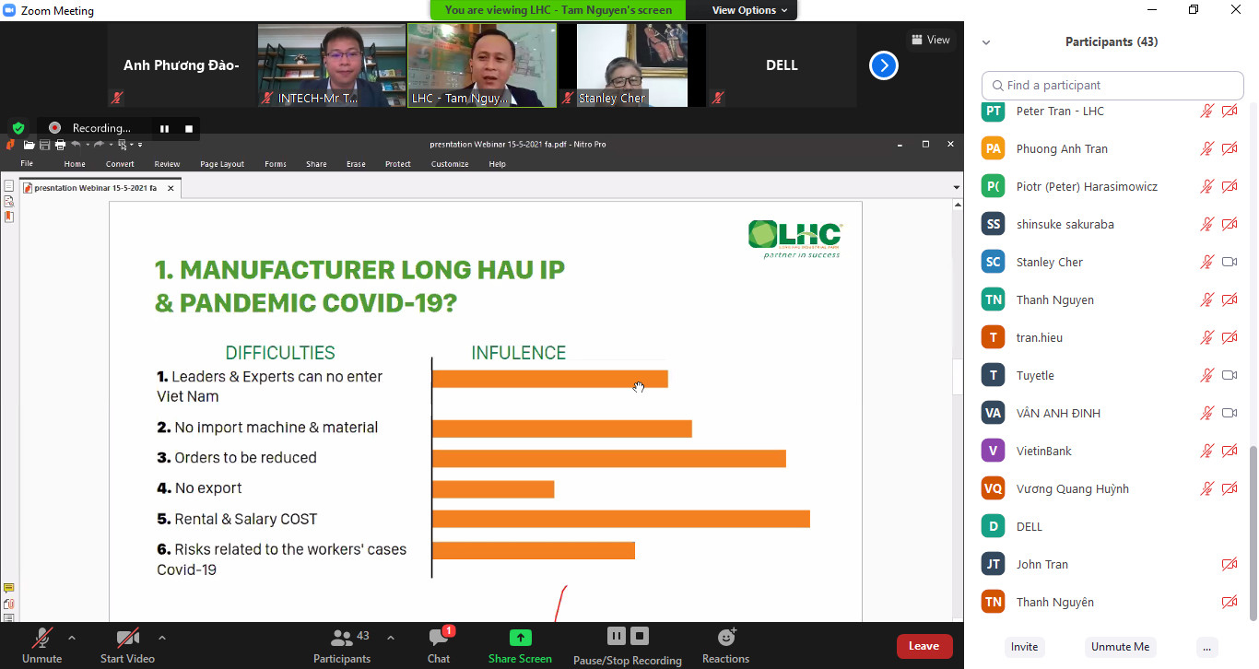Image resolution: width=1259 pixels, height=669 pixels.
Task: Open the Page Layout ribbon tab
Action: coord(222,164)
